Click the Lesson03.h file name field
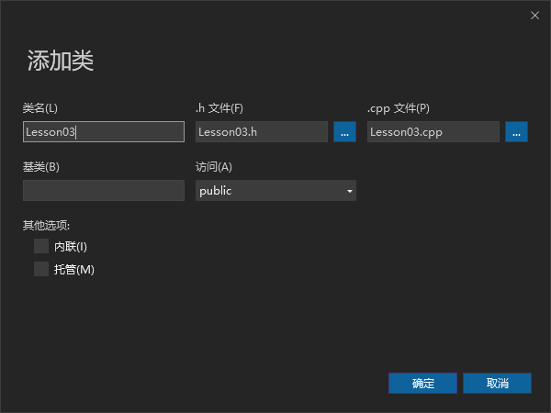Image resolution: width=551 pixels, height=413 pixels. [x=262, y=131]
